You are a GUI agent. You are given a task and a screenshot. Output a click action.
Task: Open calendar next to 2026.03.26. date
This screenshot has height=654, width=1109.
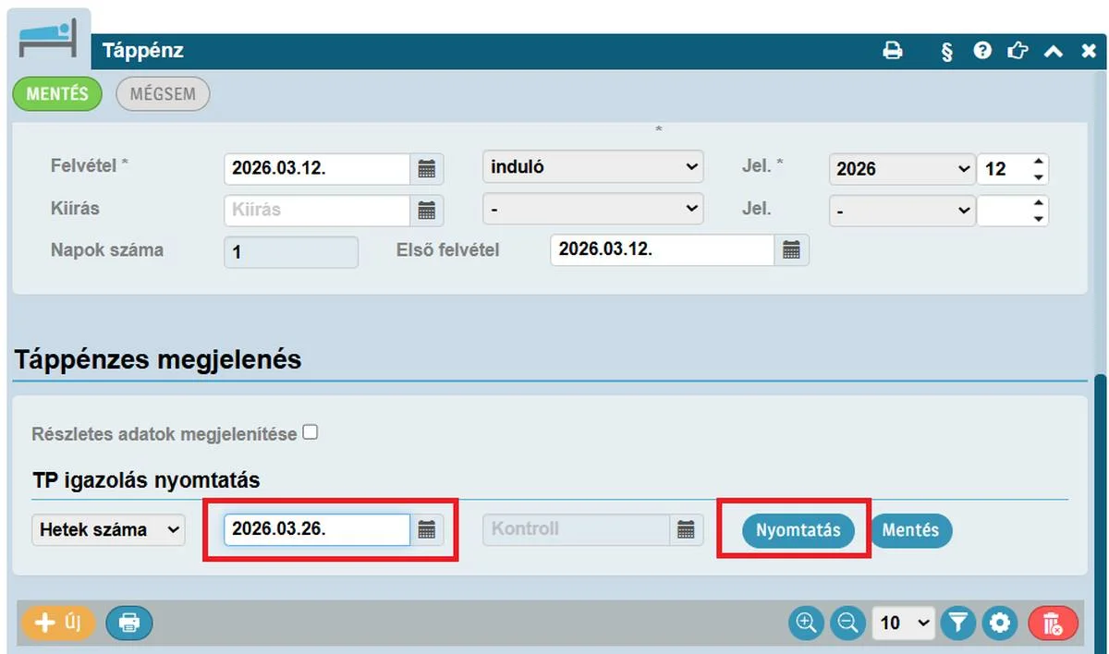pyautogui.click(x=426, y=530)
